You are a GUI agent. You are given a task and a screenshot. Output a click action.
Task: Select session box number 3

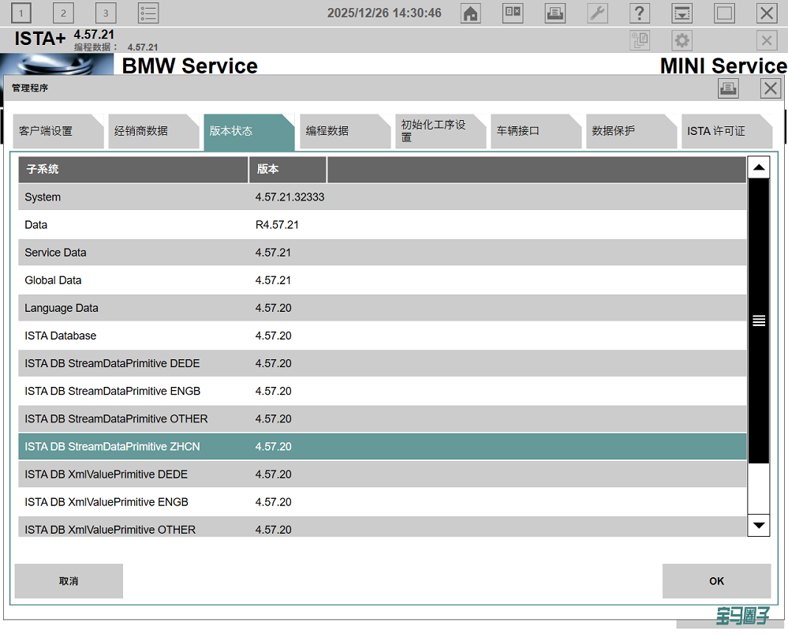click(x=105, y=13)
